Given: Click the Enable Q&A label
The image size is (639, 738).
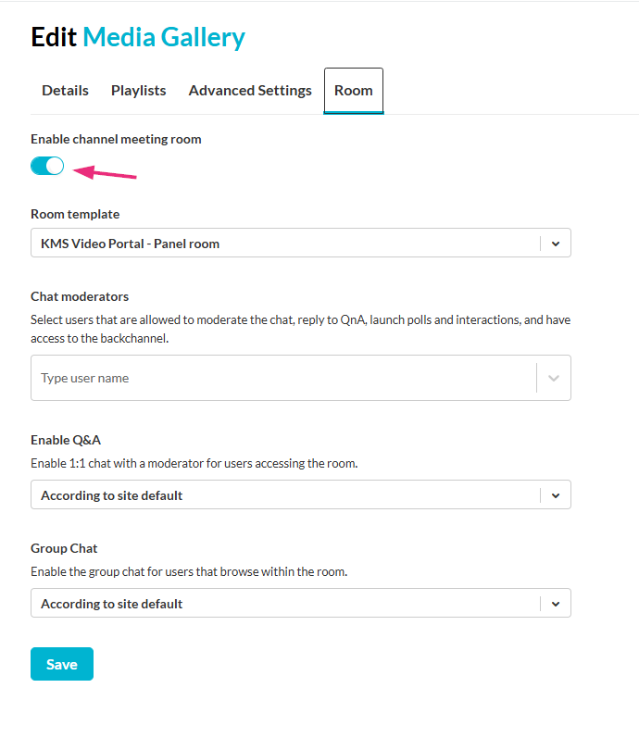Looking at the screenshot, I should pos(66,440).
